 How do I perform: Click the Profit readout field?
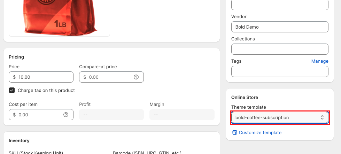click(x=111, y=115)
